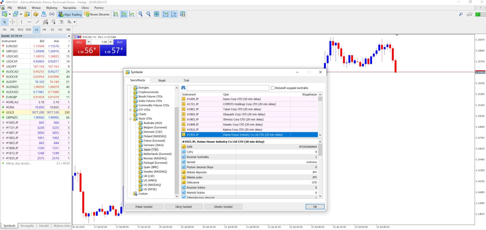Click the red SELL button
The width and height of the screenshot is (486, 230).
[x=79, y=42]
